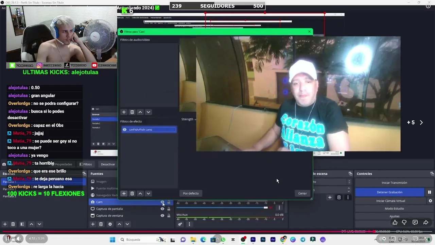Add a new scene in Escenas panel
The image size is (435, 245).
(5, 224)
